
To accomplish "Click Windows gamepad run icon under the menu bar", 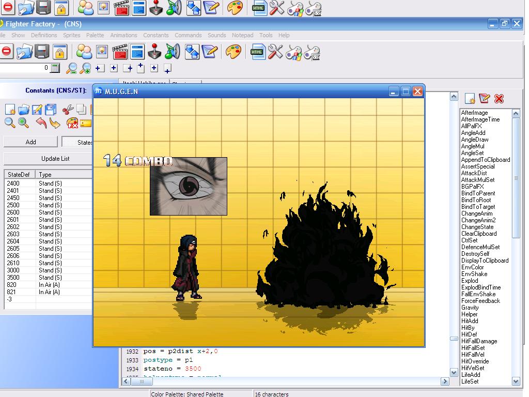I will click(294, 53).
